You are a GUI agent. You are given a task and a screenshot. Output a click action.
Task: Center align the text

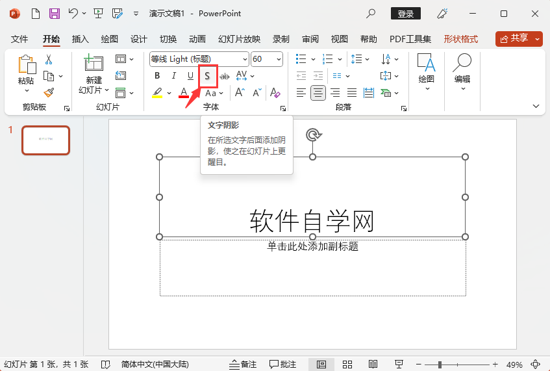(x=318, y=93)
